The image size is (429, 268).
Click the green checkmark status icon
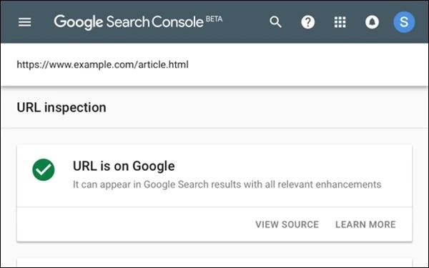point(43,169)
